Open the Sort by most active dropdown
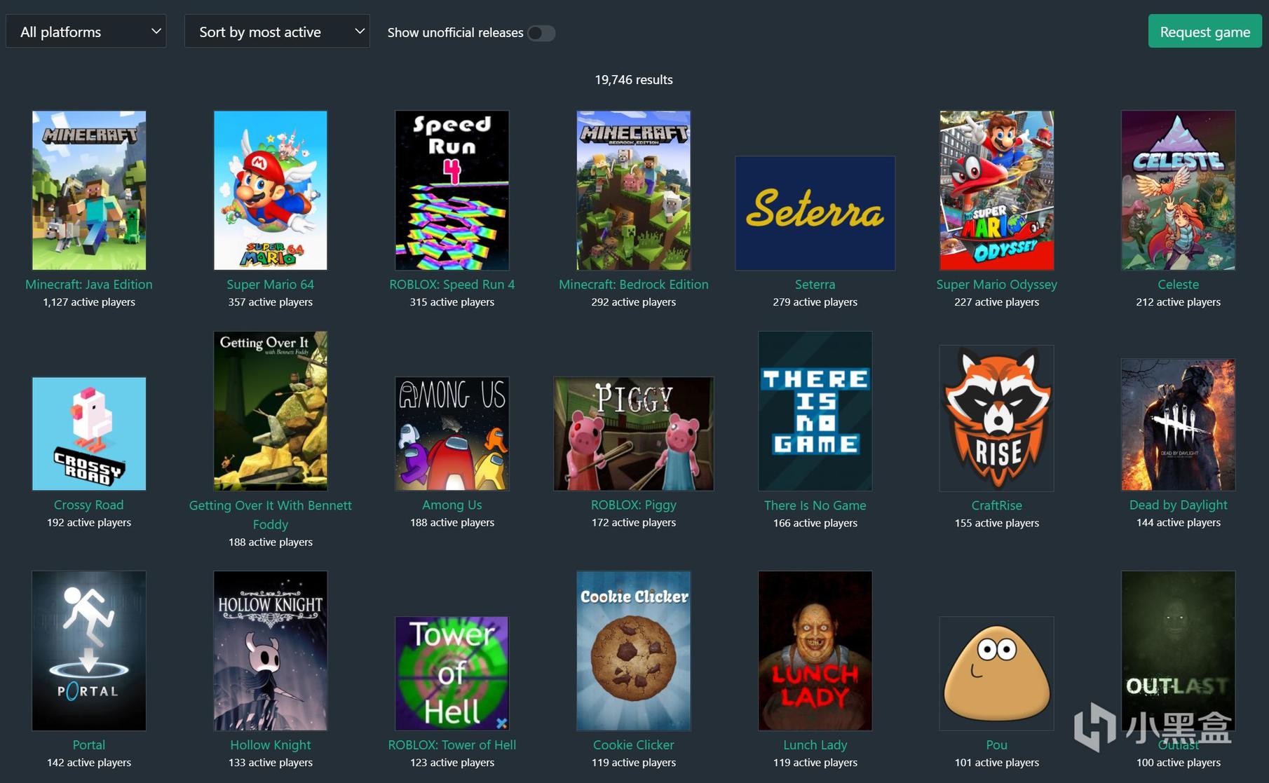The image size is (1269, 783). [277, 32]
